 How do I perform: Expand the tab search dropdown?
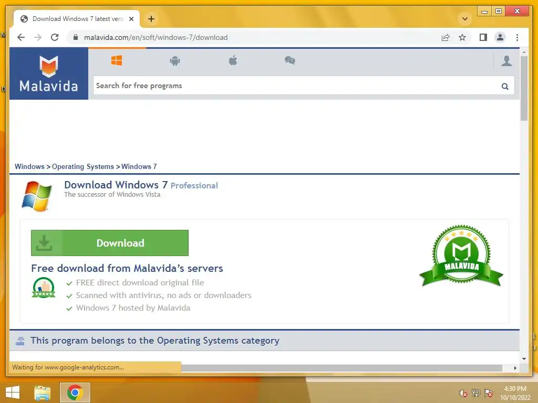tap(465, 19)
